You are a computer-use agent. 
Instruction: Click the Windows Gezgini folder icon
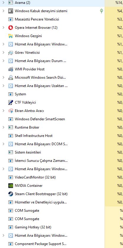click(11, 36)
